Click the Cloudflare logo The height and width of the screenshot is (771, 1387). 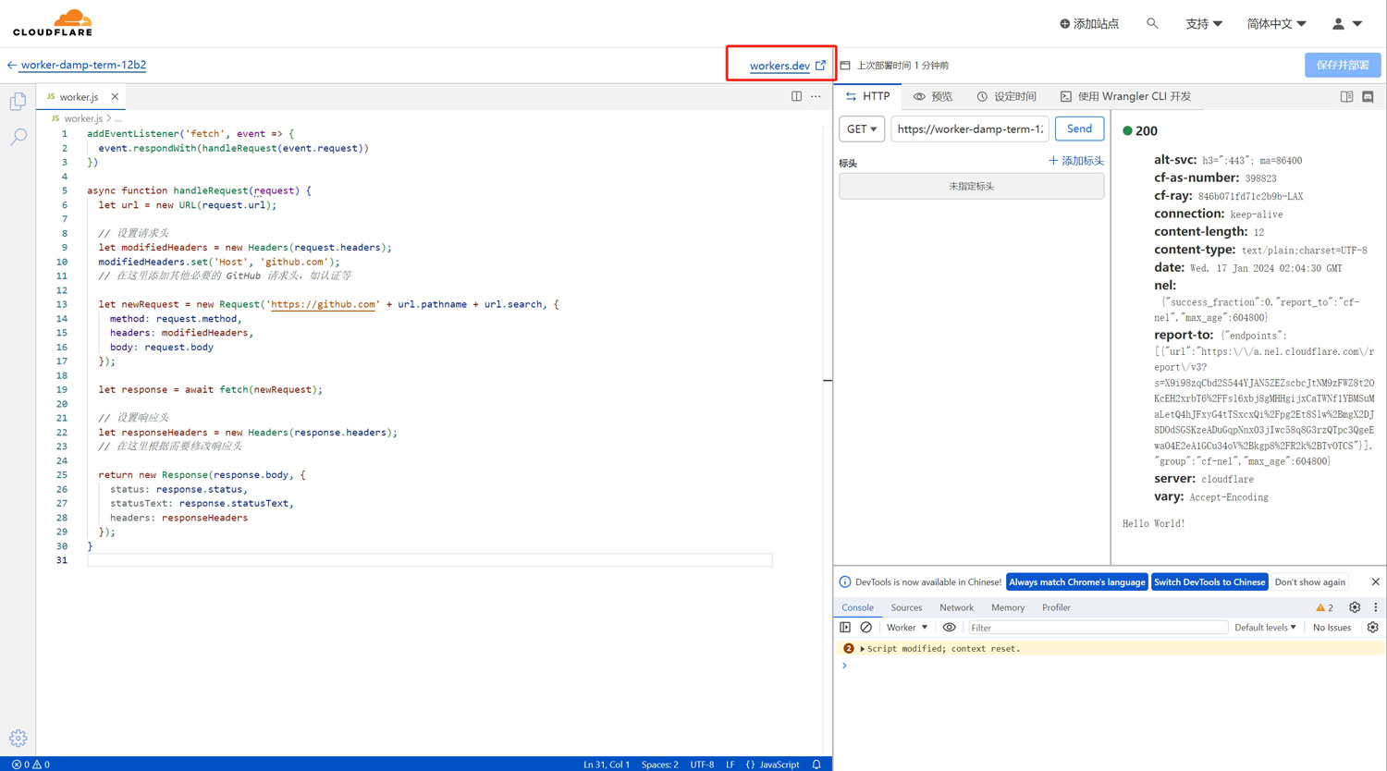(53, 23)
